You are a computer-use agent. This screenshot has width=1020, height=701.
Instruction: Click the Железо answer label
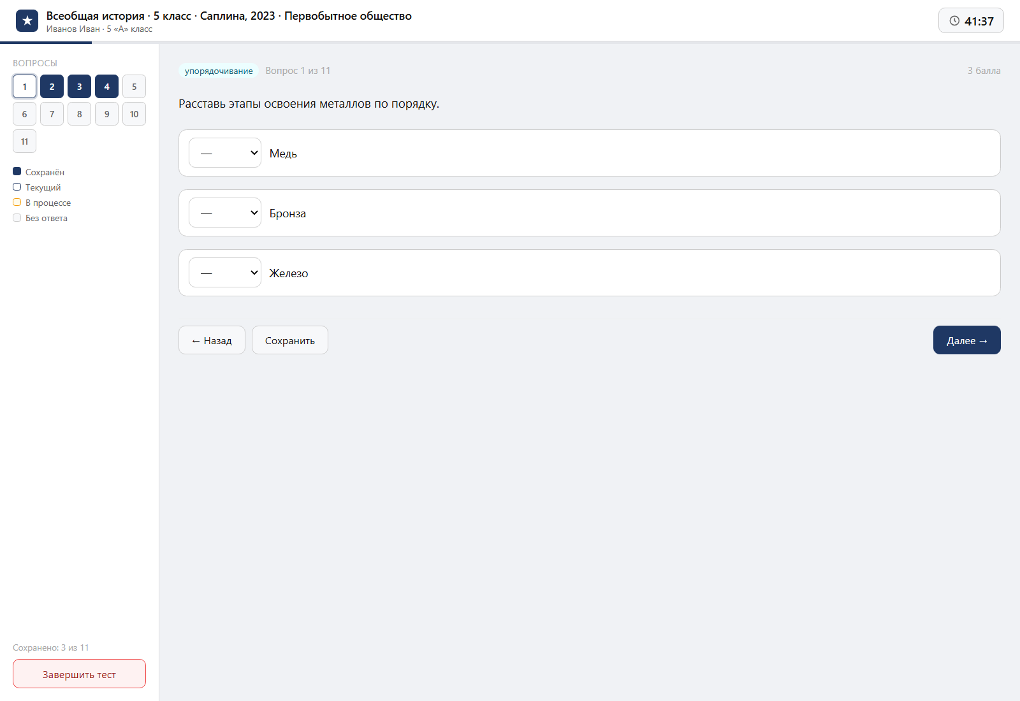tap(288, 273)
